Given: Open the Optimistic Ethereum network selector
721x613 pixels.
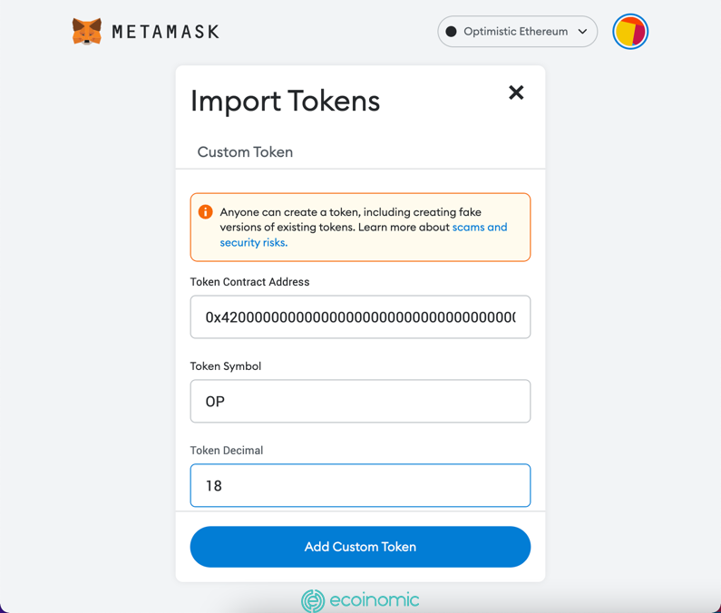Looking at the screenshot, I should [x=516, y=32].
